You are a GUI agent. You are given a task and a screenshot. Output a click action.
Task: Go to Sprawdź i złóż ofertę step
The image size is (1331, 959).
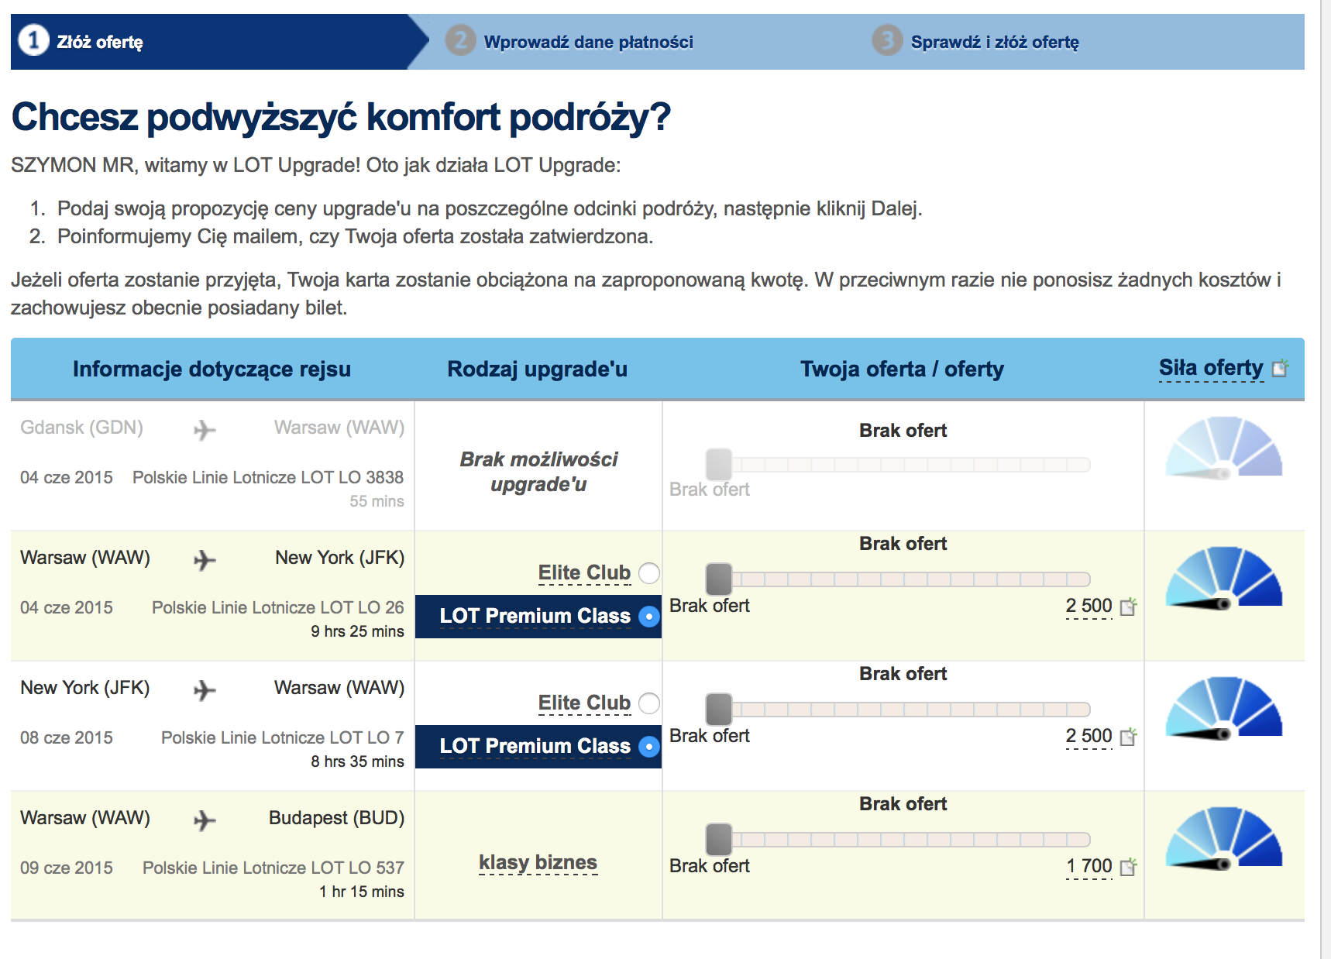995,42
